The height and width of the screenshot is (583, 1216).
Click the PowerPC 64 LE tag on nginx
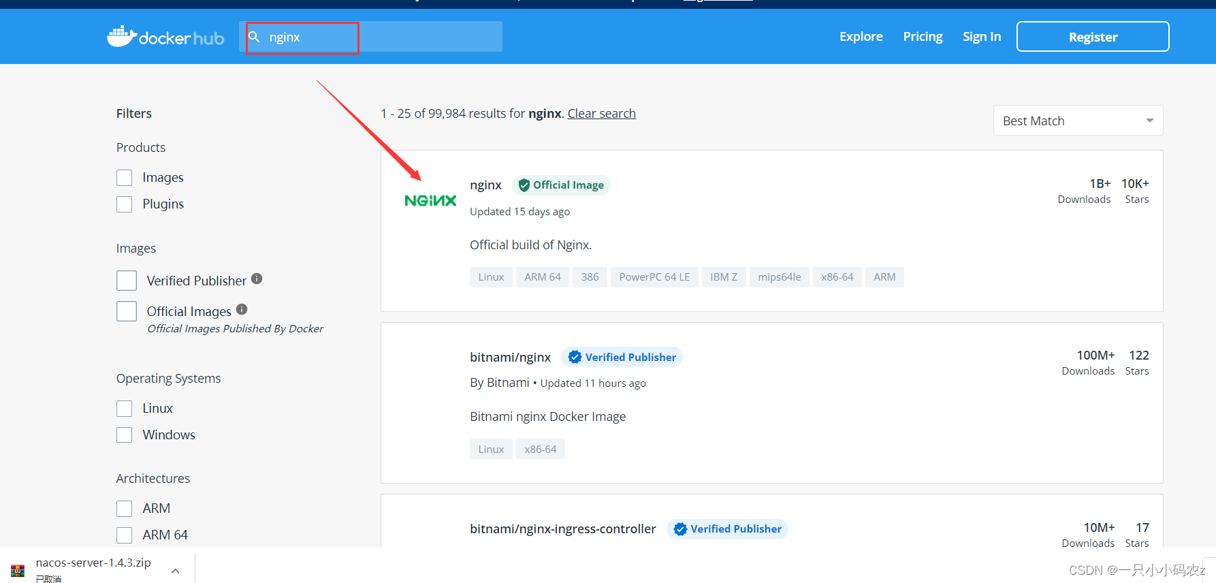pos(654,277)
